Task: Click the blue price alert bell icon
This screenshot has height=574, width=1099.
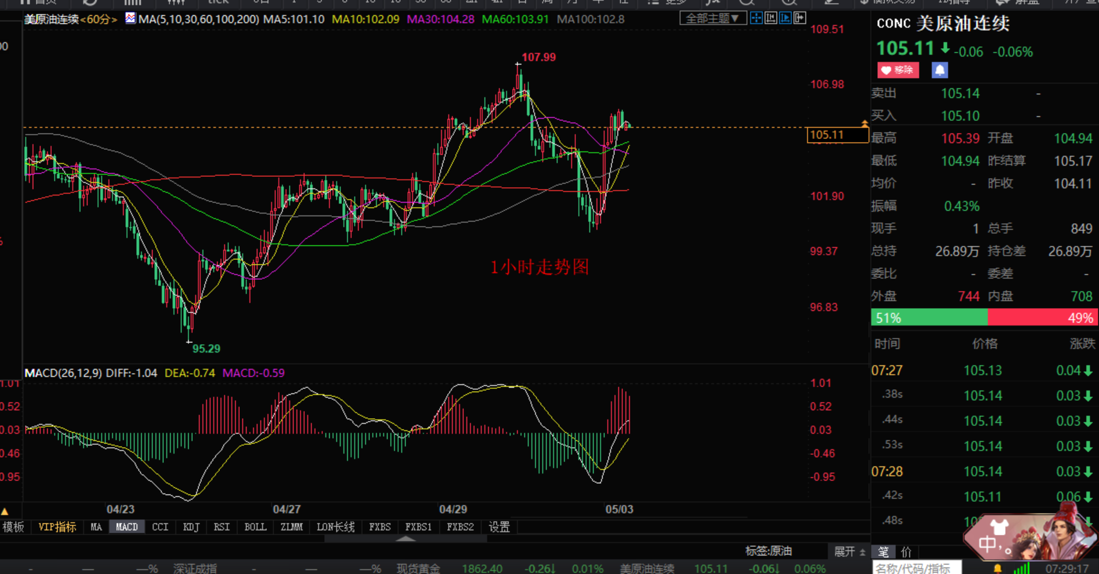Action: click(939, 70)
